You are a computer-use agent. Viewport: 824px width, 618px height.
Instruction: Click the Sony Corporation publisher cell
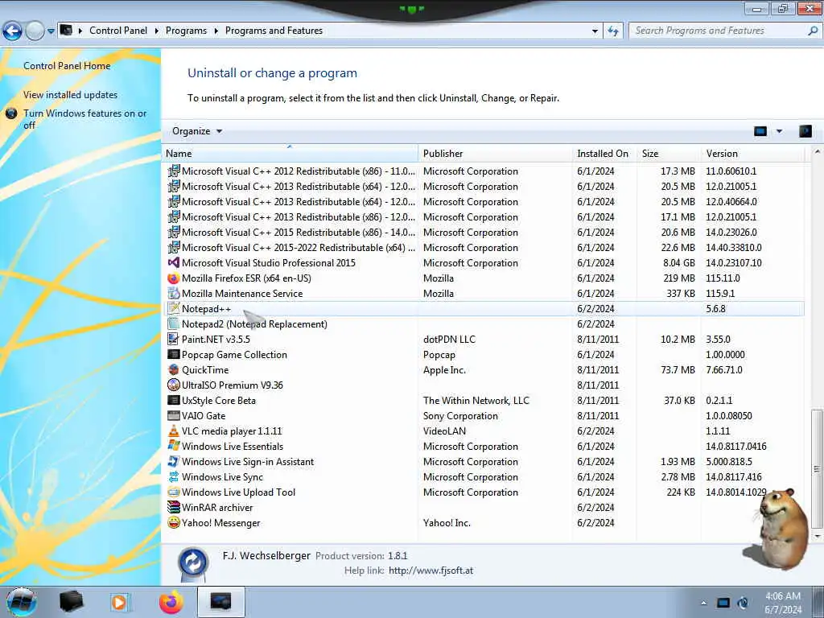click(x=460, y=416)
